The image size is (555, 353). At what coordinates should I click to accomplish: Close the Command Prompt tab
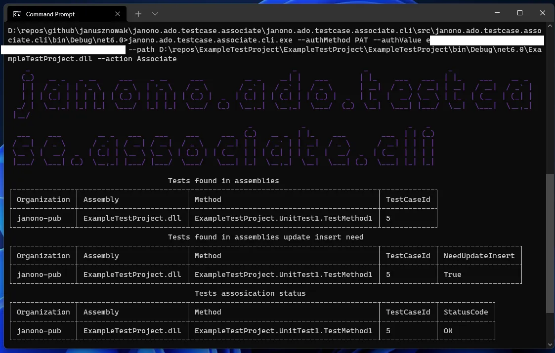pos(118,14)
